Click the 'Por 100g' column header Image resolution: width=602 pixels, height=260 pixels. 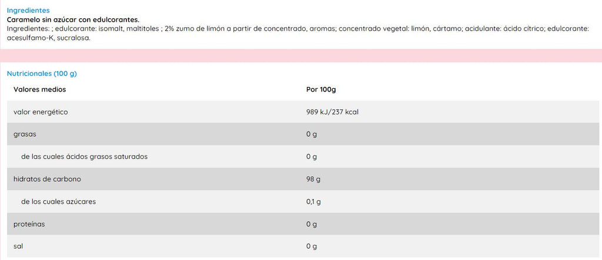point(321,89)
